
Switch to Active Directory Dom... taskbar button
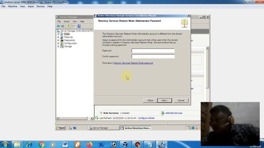point(136,128)
